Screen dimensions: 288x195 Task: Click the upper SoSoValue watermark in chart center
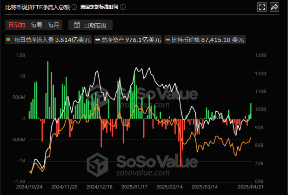point(150,94)
